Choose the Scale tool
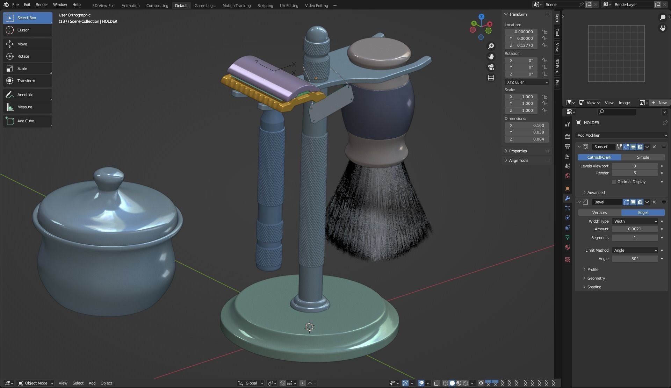Image resolution: width=671 pixels, height=388 pixels. [x=28, y=69]
